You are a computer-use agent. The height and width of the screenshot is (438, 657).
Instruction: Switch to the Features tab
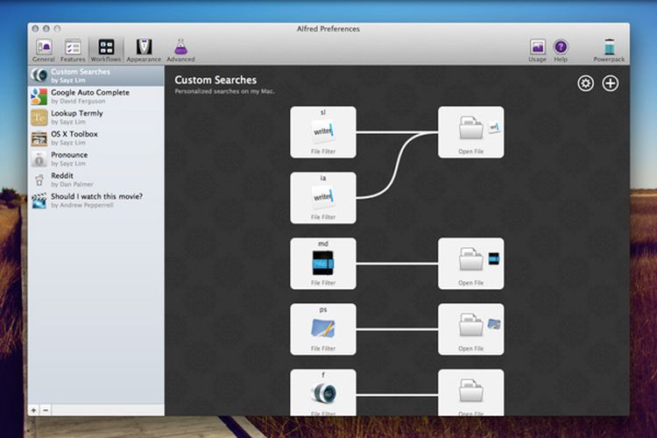[74, 48]
